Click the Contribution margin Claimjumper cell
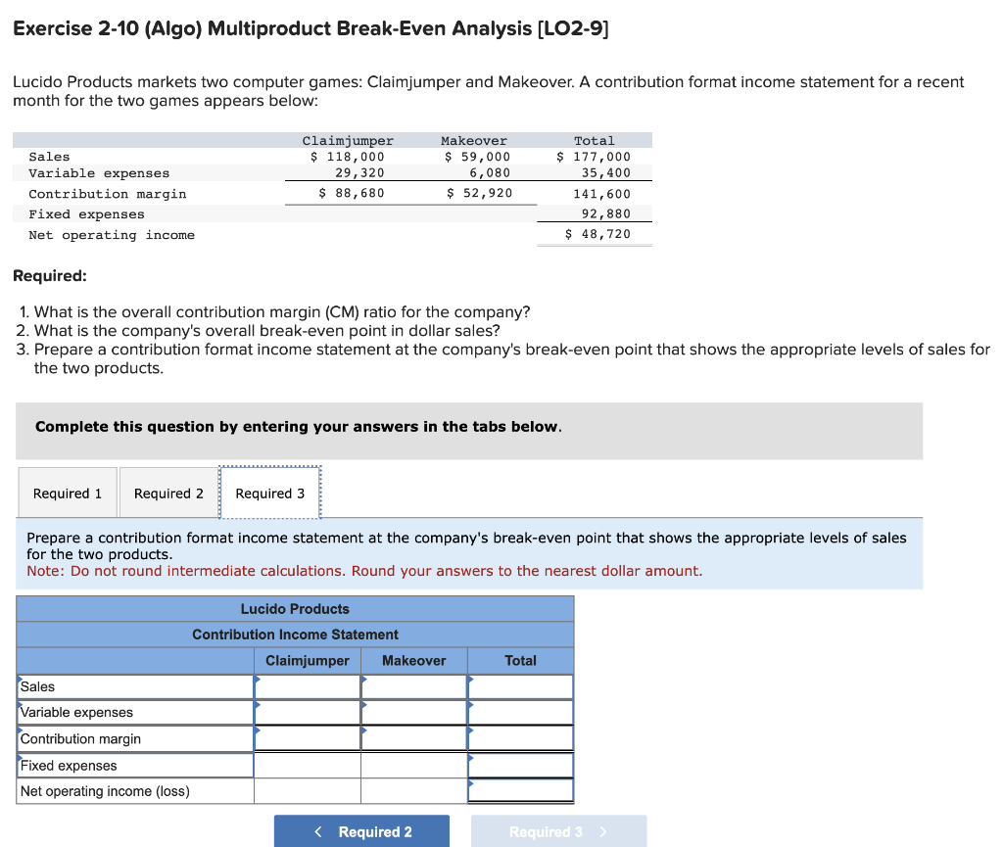Viewport: 1003px width, 847px height. coord(307,738)
